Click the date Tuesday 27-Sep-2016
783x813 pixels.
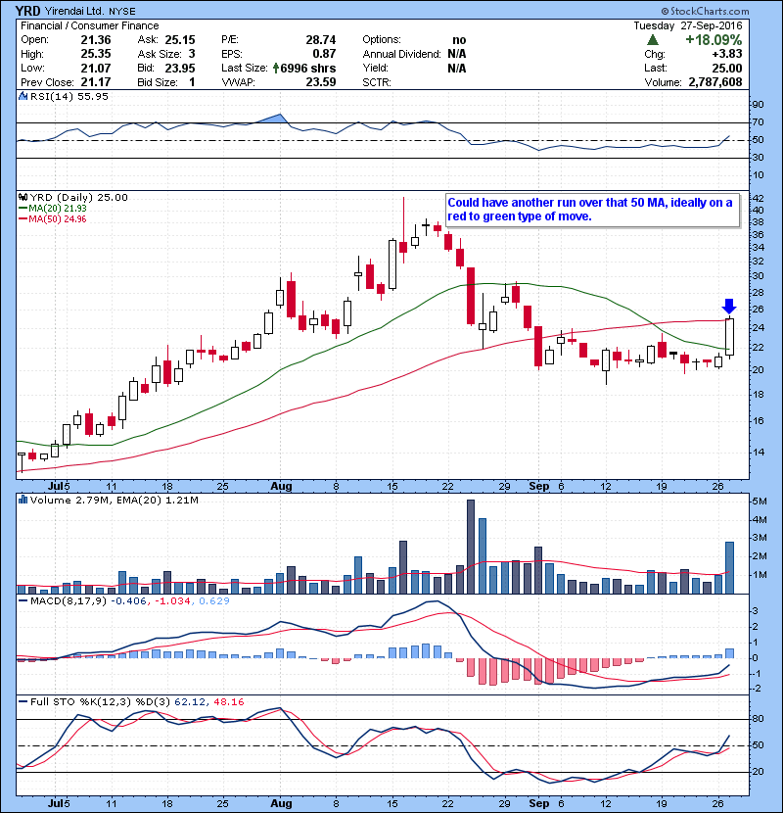click(x=688, y=25)
